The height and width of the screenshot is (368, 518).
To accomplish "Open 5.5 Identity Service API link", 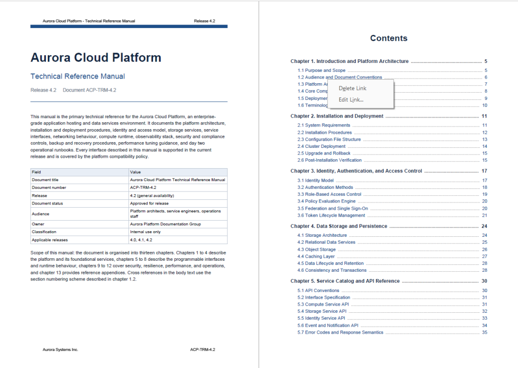I will [321, 319].
